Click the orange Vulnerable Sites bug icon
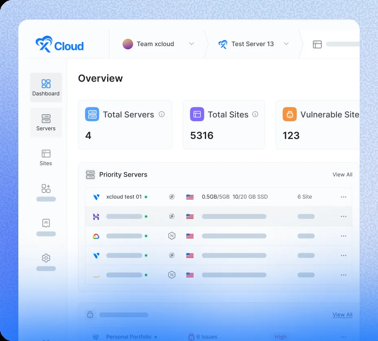The width and height of the screenshot is (378, 341). click(x=290, y=114)
